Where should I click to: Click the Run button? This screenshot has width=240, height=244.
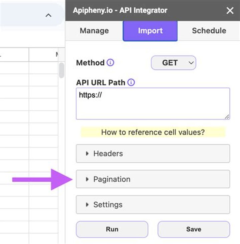(112, 229)
